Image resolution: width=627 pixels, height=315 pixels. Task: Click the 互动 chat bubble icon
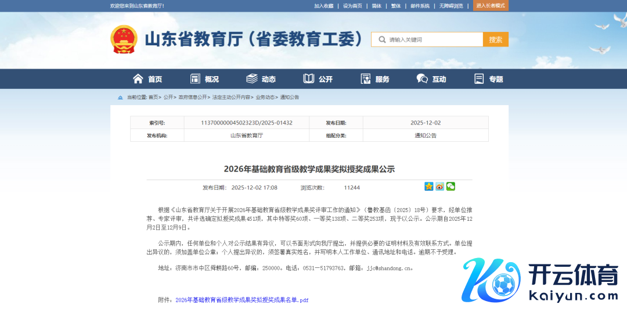(x=422, y=79)
